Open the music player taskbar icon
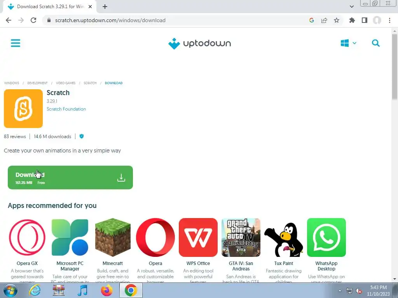Screen dimensions: 398x298 coord(82,290)
